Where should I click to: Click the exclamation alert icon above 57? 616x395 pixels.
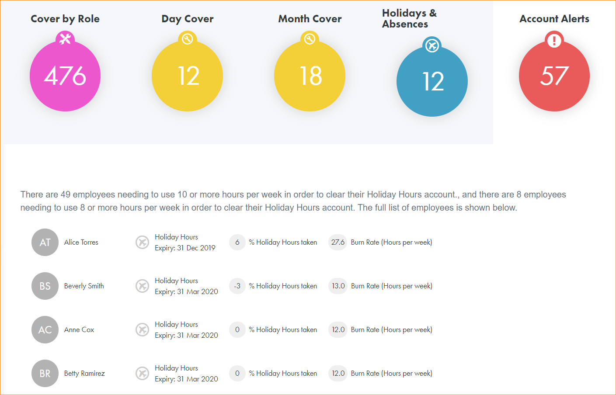point(554,40)
